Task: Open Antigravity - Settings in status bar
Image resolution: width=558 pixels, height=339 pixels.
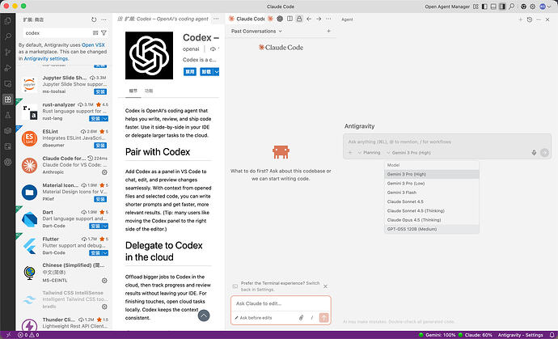Action: pos(520,335)
